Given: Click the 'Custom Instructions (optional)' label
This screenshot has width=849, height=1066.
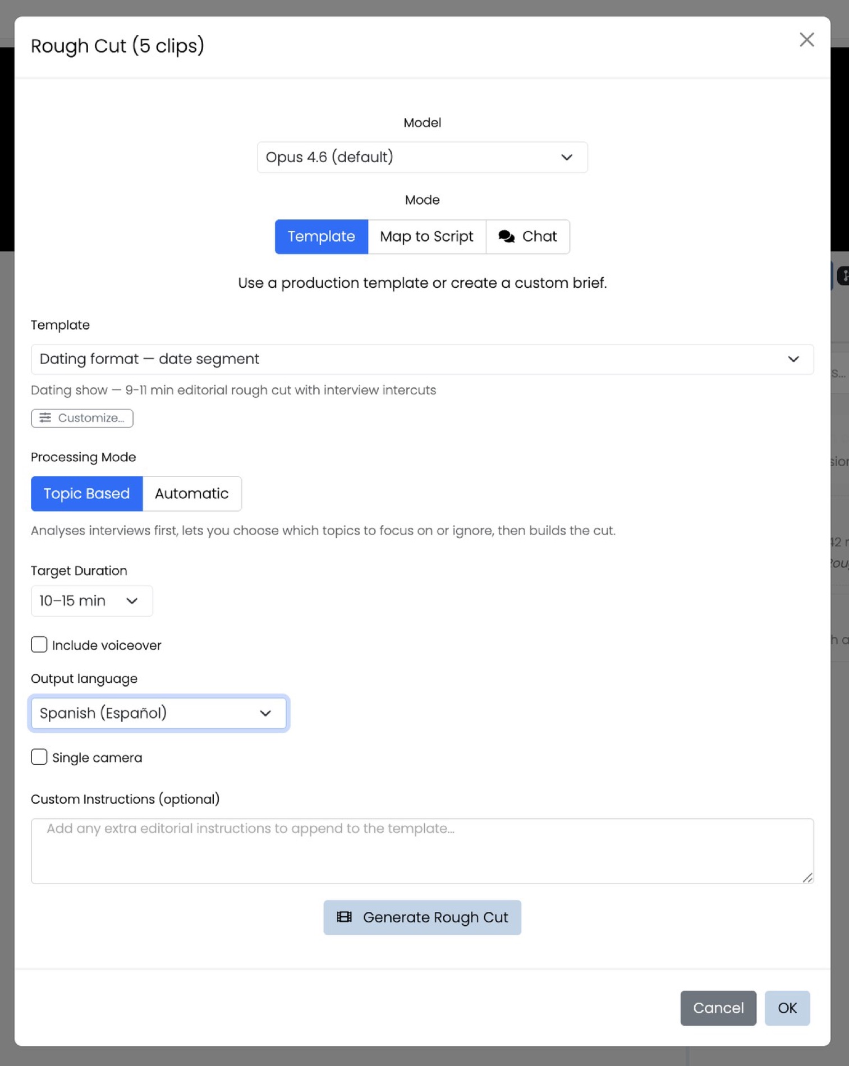Looking at the screenshot, I should point(125,799).
